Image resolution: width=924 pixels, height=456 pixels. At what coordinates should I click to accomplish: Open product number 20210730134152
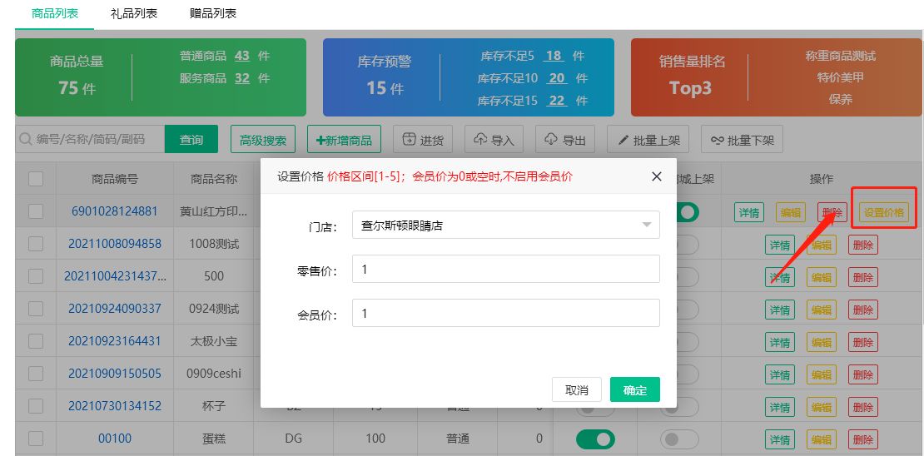(115, 406)
